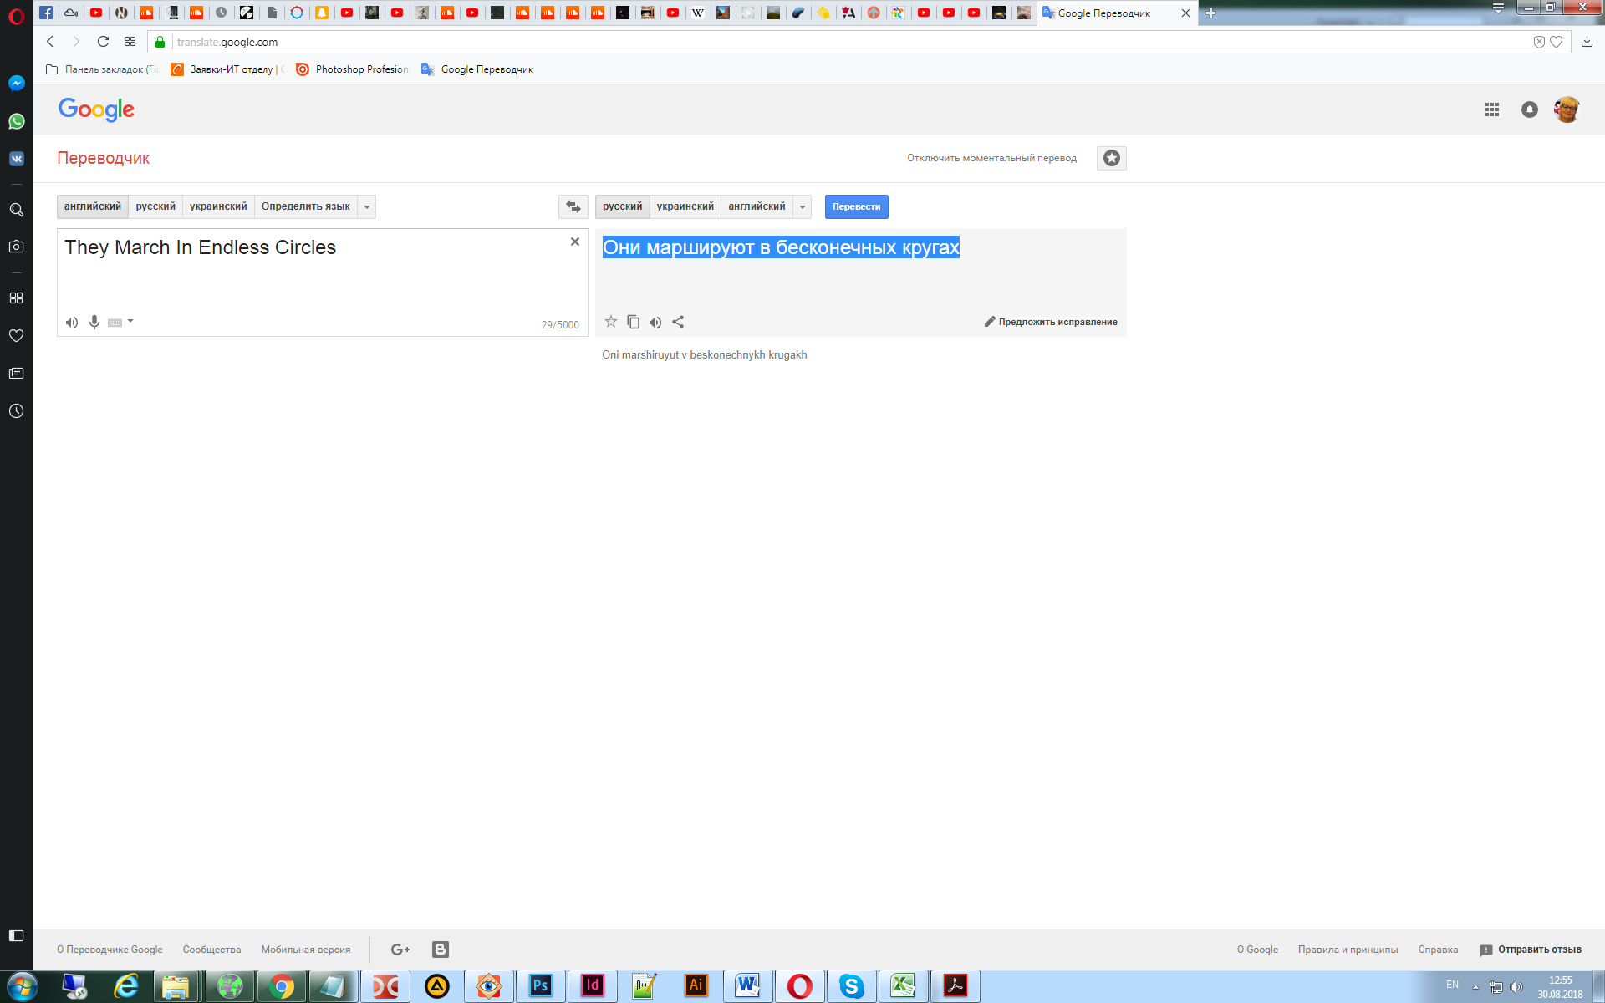The image size is (1605, 1003).
Task: Open the Google apps grid
Action: pos(1492,109)
